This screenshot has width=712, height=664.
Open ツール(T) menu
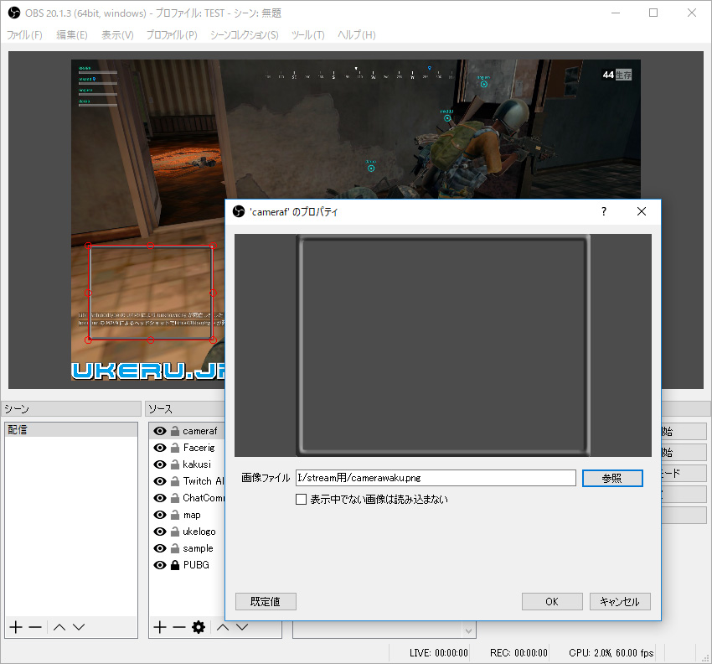click(x=308, y=35)
